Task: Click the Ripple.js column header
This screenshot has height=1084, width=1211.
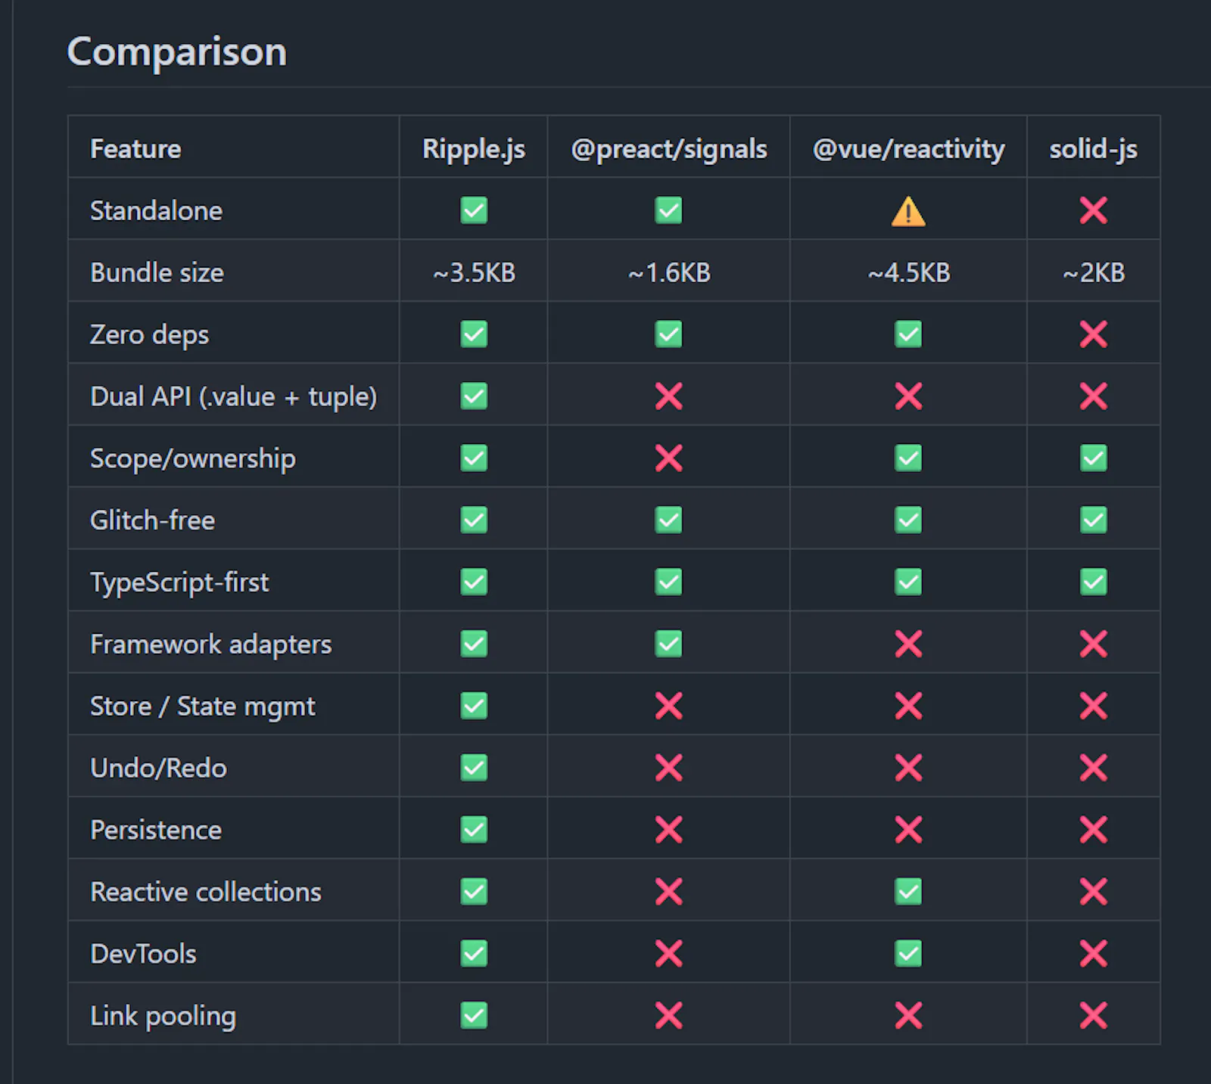Action: tap(474, 149)
